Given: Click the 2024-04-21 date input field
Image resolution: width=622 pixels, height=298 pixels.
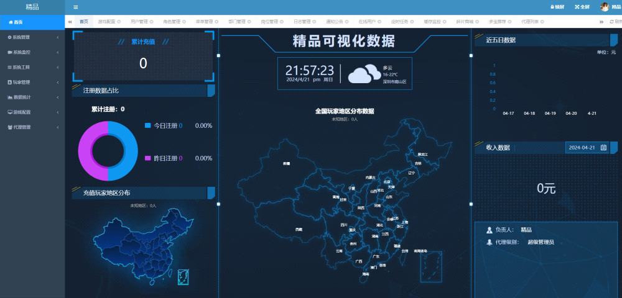Looking at the screenshot, I should pyautogui.click(x=582, y=148).
